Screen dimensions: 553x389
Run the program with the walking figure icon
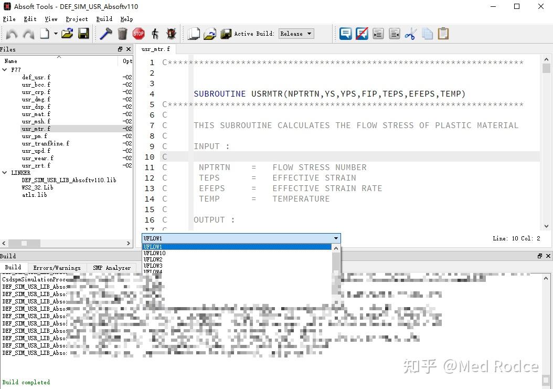coord(155,34)
